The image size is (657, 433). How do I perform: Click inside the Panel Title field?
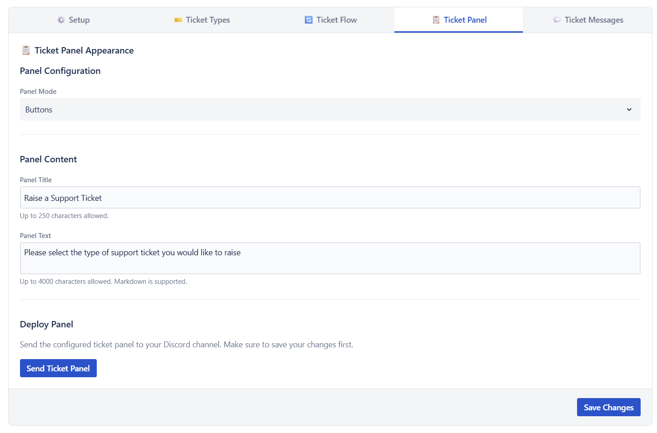329,198
